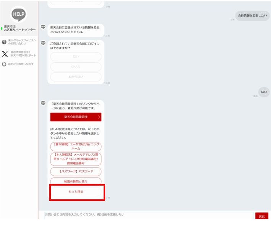Click the bot avatar beside ログインはできますか message

point(43,43)
